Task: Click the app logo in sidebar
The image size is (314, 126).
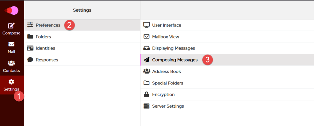Action: click(11, 10)
